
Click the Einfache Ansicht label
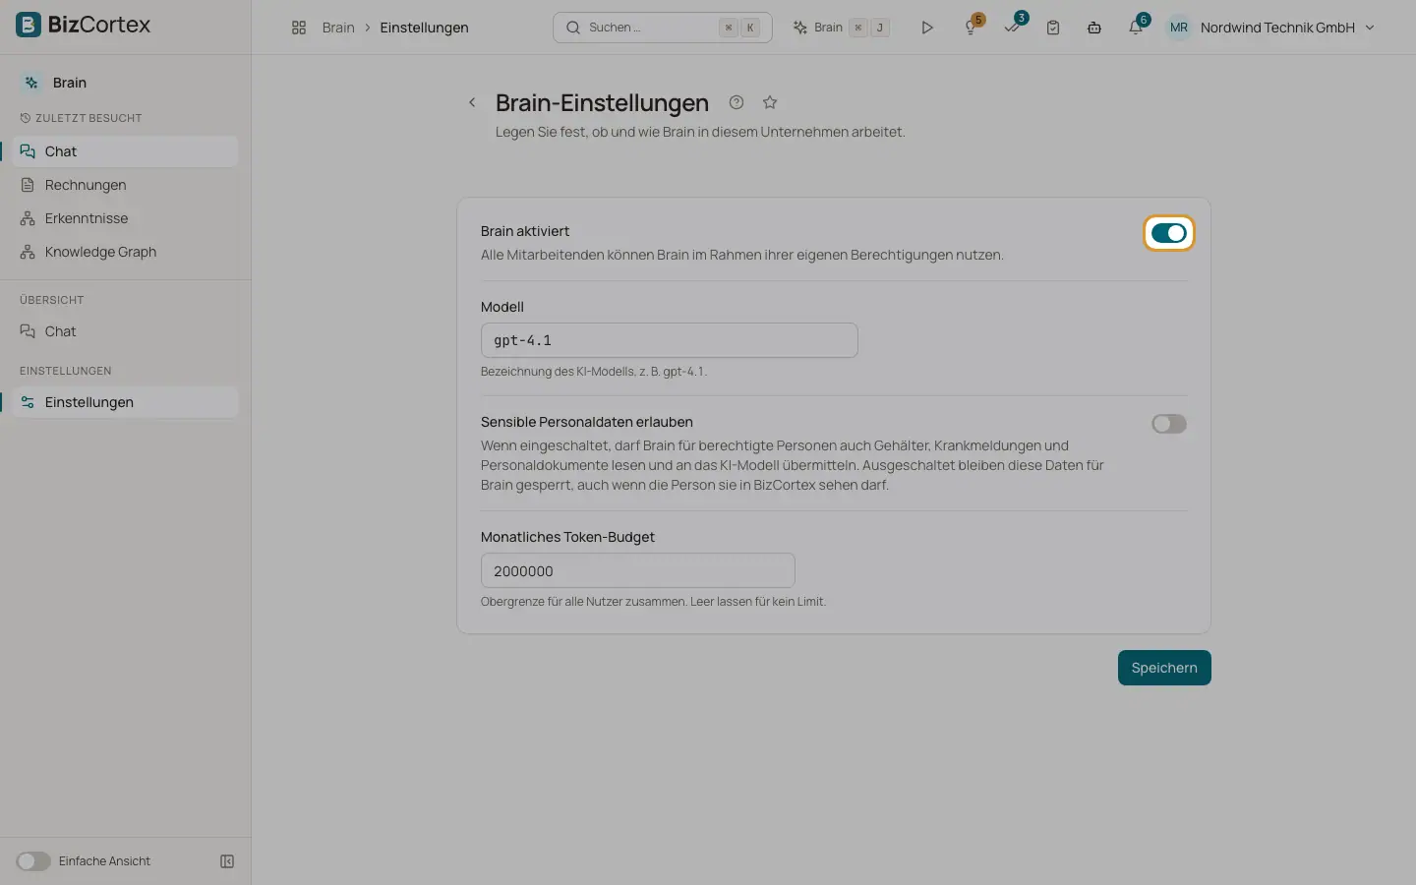click(x=104, y=861)
